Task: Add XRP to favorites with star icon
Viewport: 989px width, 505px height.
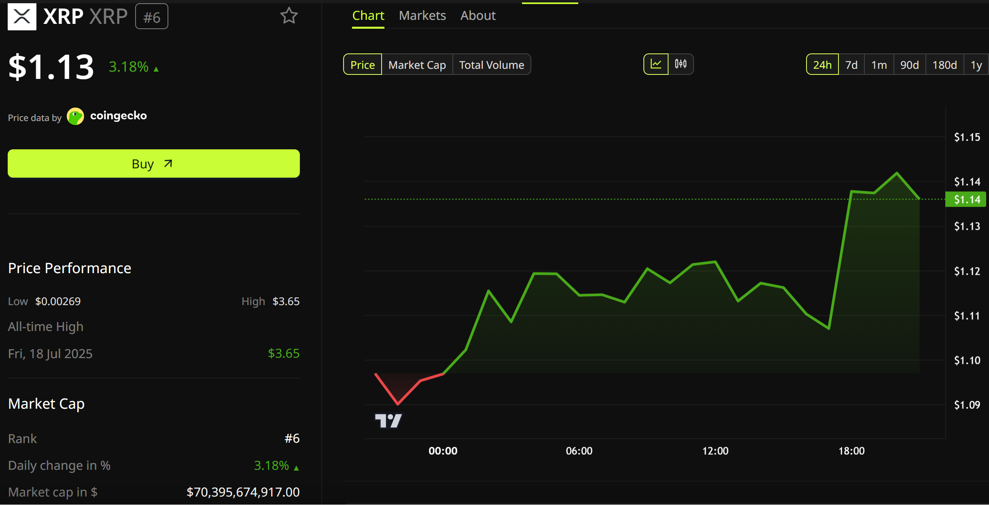Action: click(x=289, y=16)
